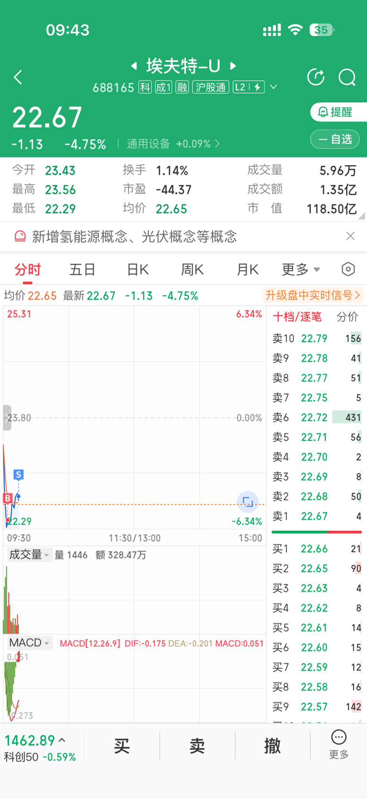
Task: Tap the fullscreen chart icon
Action: tap(248, 502)
